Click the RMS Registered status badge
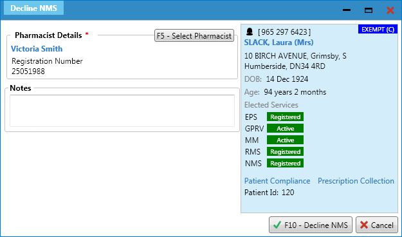 pyautogui.click(x=285, y=151)
